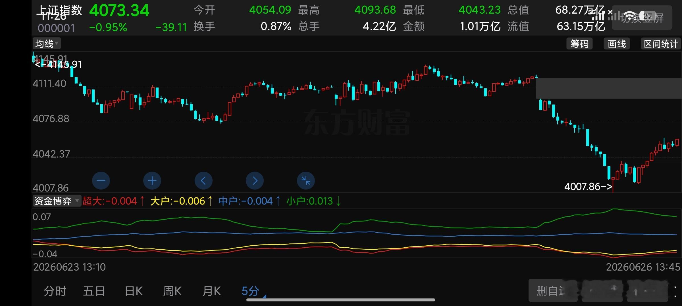Tap the 0.07 indicator axis label
This screenshot has height=306, width=682.
42,217
